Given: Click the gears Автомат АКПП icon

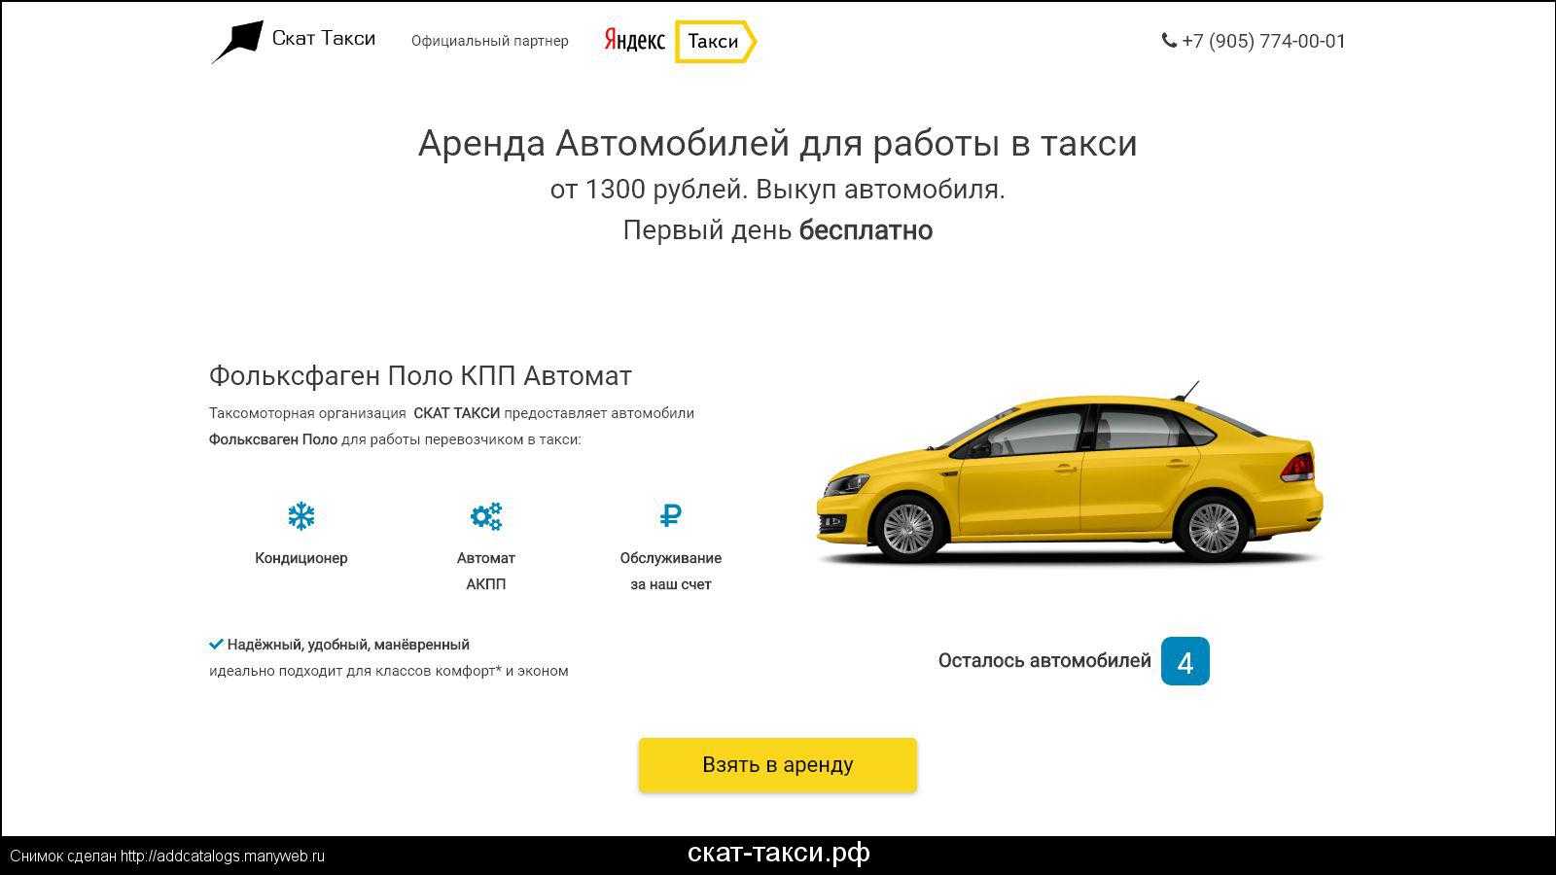Looking at the screenshot, I should pyautogui.click(x=486, y=515).
